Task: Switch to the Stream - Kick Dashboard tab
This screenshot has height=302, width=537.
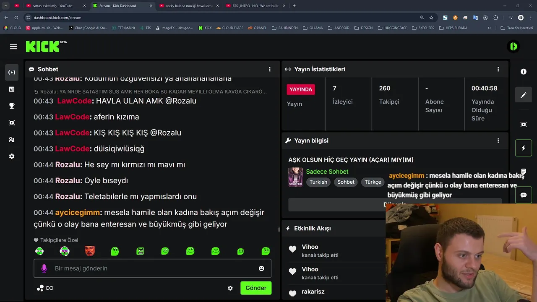Action: pyautogui.click(x=123, y=6)
